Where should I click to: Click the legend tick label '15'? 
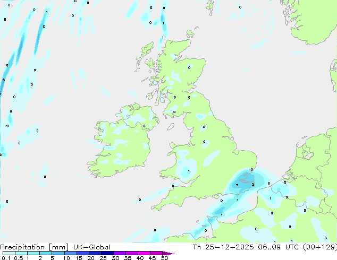point(79,258)
